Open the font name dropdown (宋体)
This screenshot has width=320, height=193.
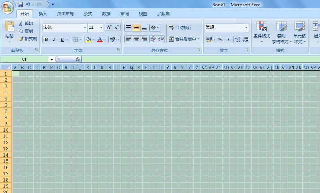85,27
